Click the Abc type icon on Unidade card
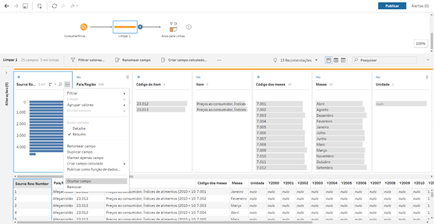Screen dimensions: 434x224 point(378,77)
